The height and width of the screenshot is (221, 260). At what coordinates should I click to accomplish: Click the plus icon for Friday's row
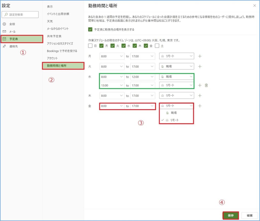(x=200, y=106)
